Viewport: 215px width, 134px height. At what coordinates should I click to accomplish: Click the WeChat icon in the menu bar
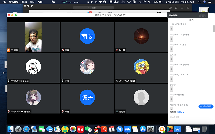(x=53, y=2)
